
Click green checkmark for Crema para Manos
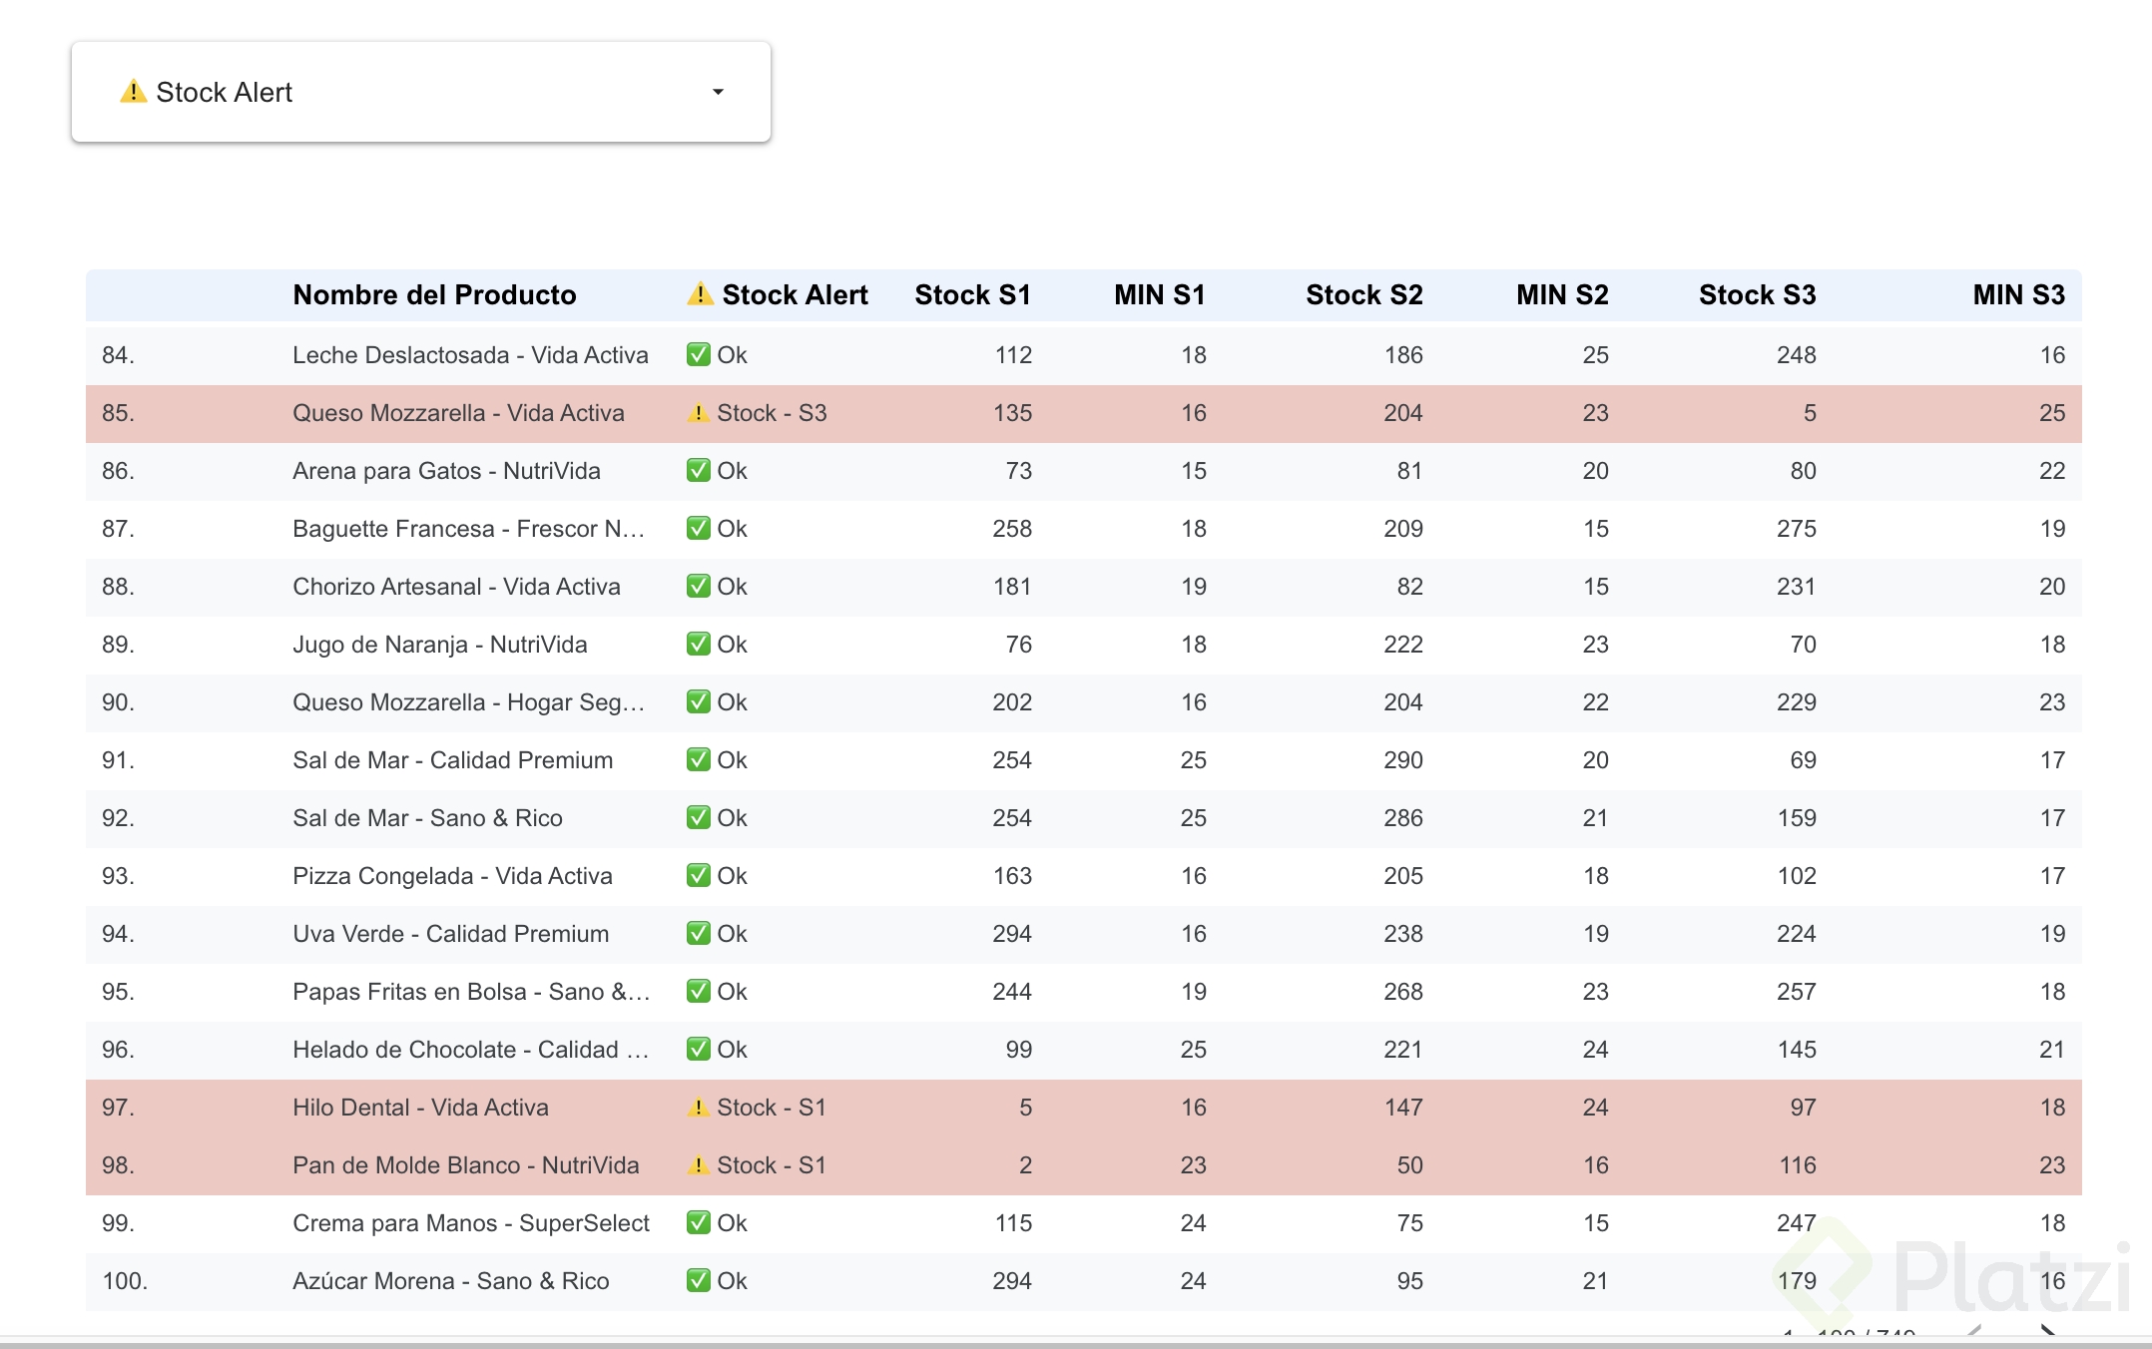point(698,1223)
